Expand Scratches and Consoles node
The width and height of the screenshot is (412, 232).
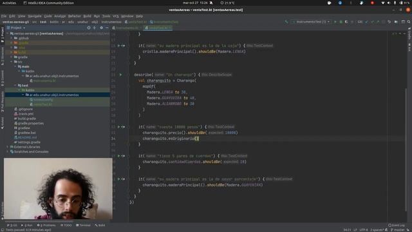click(8, 152)
